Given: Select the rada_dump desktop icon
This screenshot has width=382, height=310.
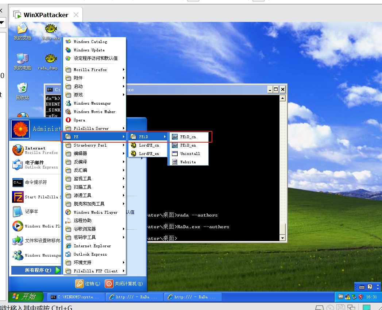Looking at the screenshot, I should pyautogui.click(x=50, y=62).
